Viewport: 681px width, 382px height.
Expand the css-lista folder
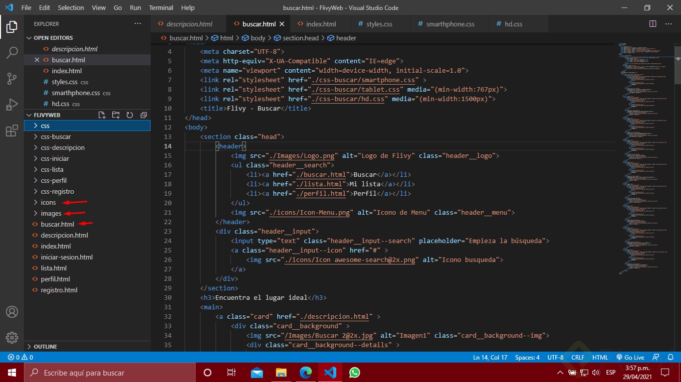click(x=87, y=169)
